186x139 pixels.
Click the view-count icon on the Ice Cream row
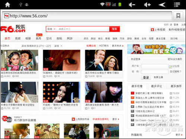tap(171, 120)
